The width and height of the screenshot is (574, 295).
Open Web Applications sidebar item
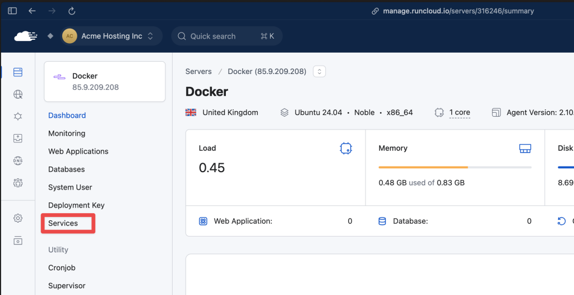(78, 151)
